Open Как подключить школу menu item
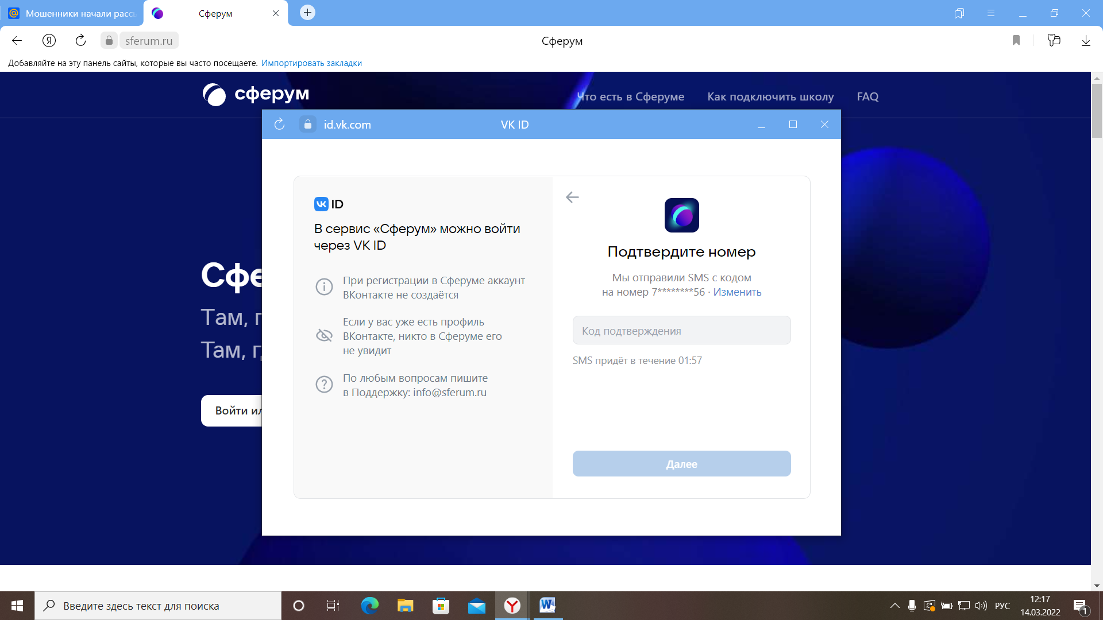The image size is (1103, 620). click(x=770, y=96)
